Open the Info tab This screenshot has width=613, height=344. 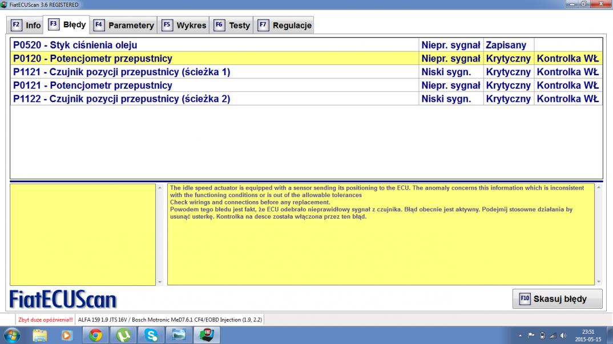tap(26, 26)
